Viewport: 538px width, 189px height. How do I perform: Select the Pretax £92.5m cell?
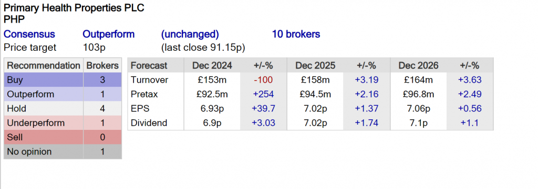[212, 94]
